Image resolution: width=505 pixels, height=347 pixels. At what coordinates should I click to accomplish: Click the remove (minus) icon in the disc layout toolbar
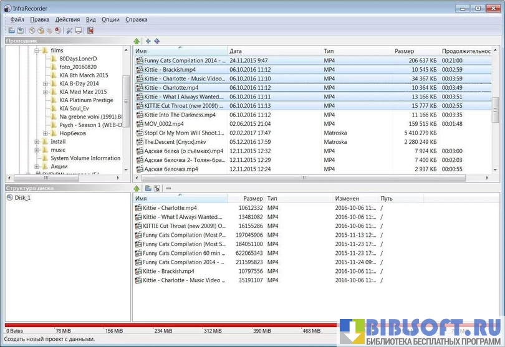tap(168, 189)
